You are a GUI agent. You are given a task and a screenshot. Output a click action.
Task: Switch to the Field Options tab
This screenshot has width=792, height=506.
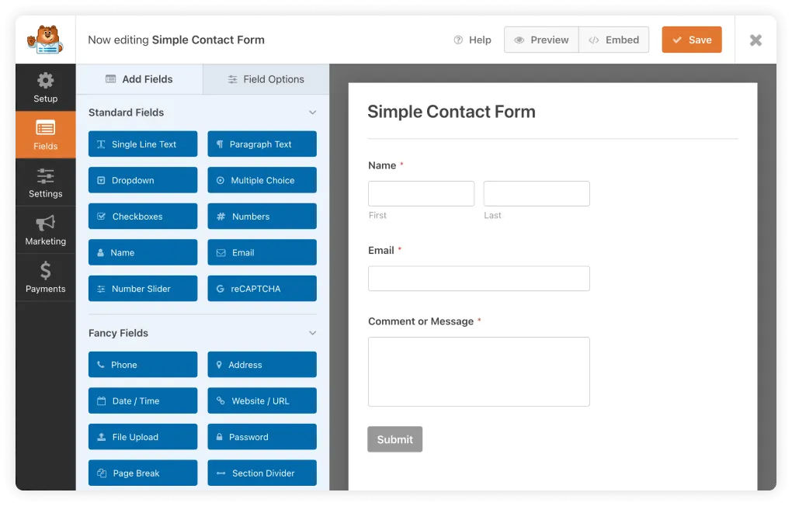pyautogui.click(x=265, y=78)
